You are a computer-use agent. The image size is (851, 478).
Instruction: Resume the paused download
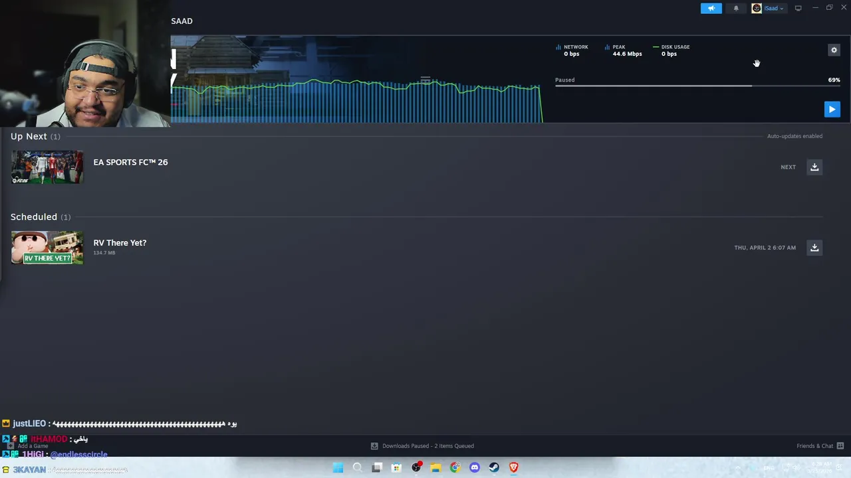pyautogui.click(x=832, y=109)
